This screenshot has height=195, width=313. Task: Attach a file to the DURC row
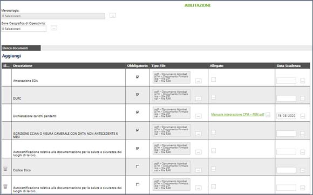(213, 97)
